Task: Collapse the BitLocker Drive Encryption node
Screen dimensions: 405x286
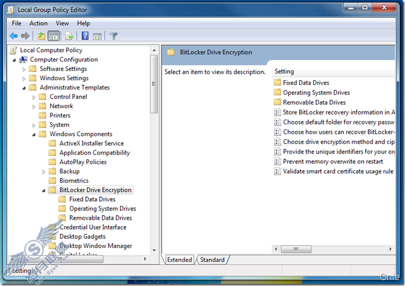Action: coord(44,191)
